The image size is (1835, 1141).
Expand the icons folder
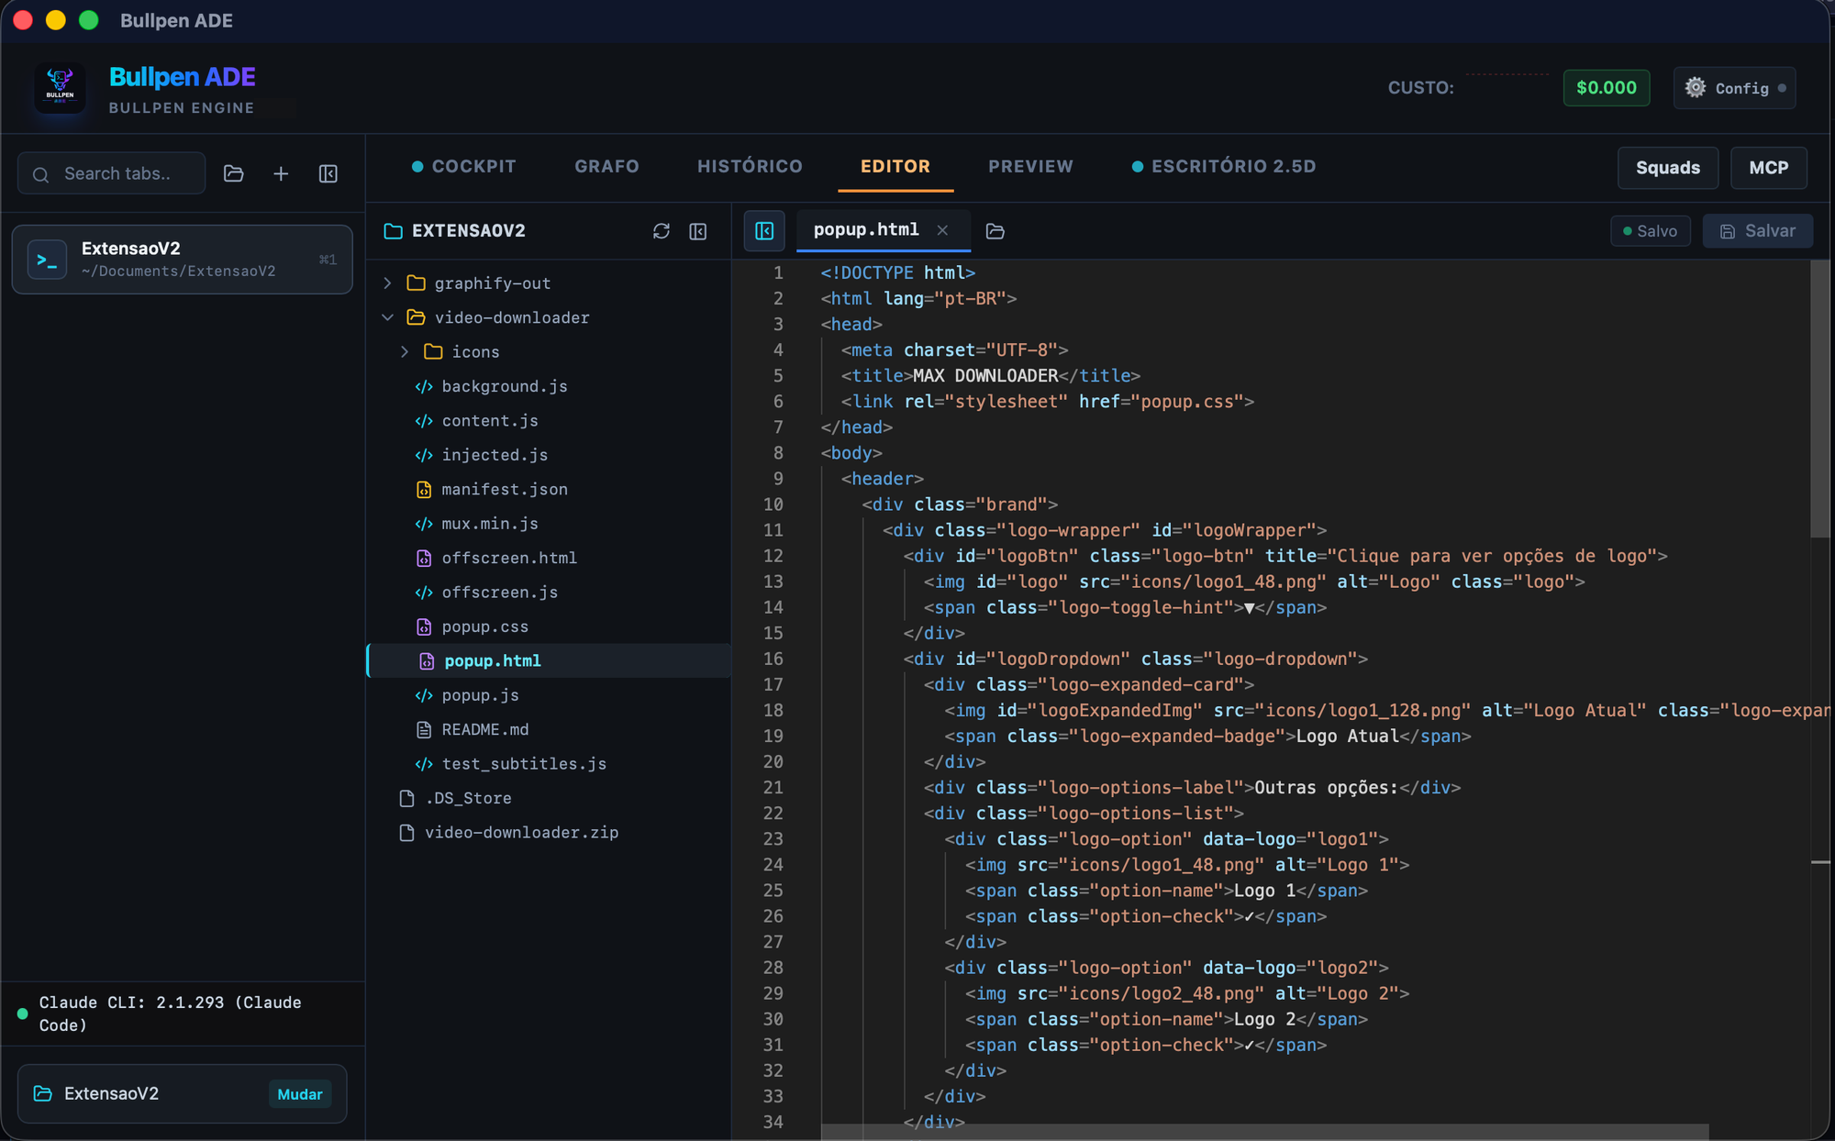coord(405,351)
